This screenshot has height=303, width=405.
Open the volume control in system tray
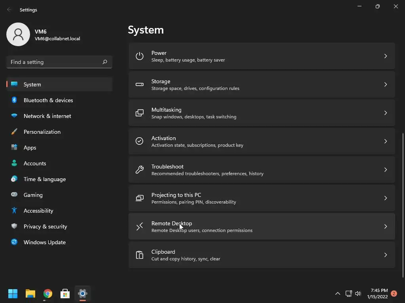pyautogui.click(x=358, y=294)
